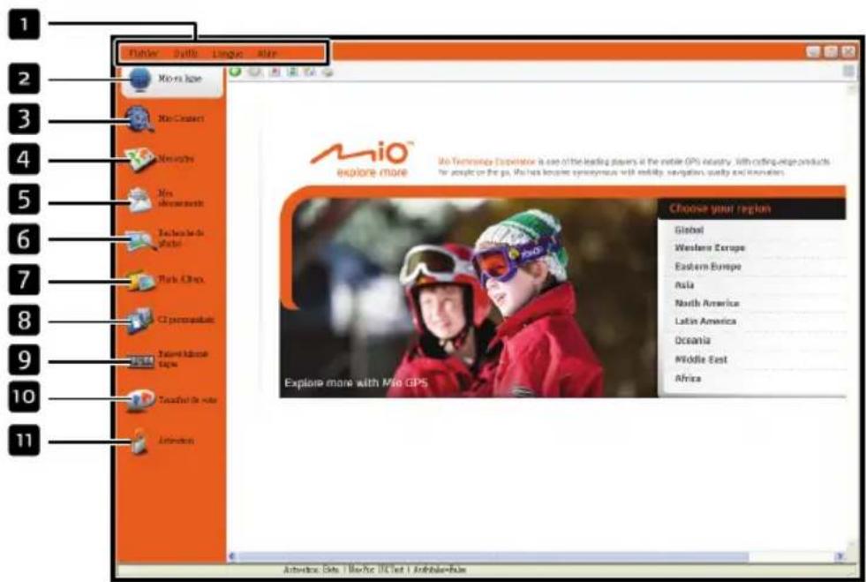The height and width of the screenshot is (582, 866).
Task: Open the Aide menu
Action: coord(267,54)
